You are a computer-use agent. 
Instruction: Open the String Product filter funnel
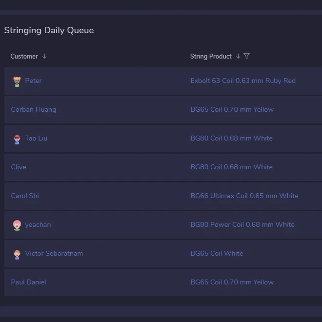pos(247,56)
